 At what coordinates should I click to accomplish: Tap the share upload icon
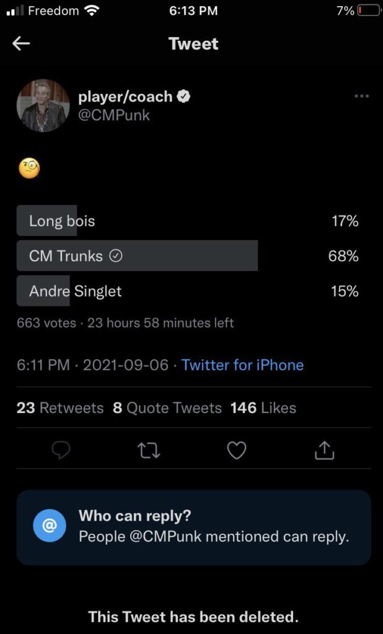point(324,451)
